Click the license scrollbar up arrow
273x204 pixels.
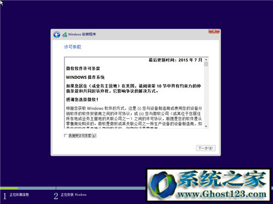tap(206, 60)
